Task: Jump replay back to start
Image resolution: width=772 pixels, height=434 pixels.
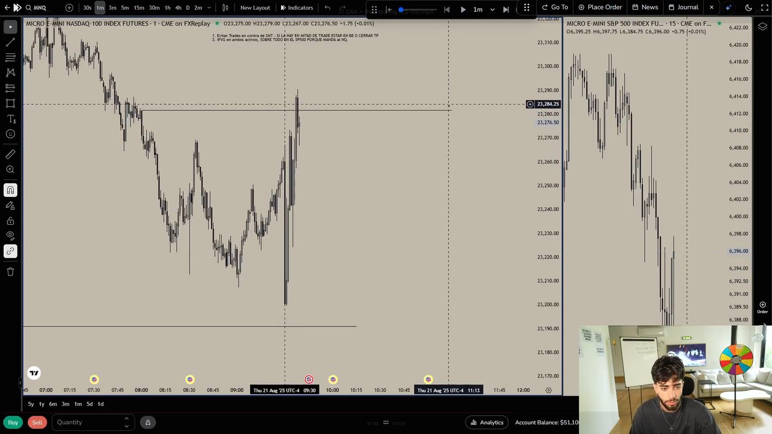Action: (389, 10)
